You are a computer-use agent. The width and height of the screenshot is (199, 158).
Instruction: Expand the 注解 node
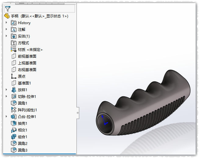[x=6, y=29]
